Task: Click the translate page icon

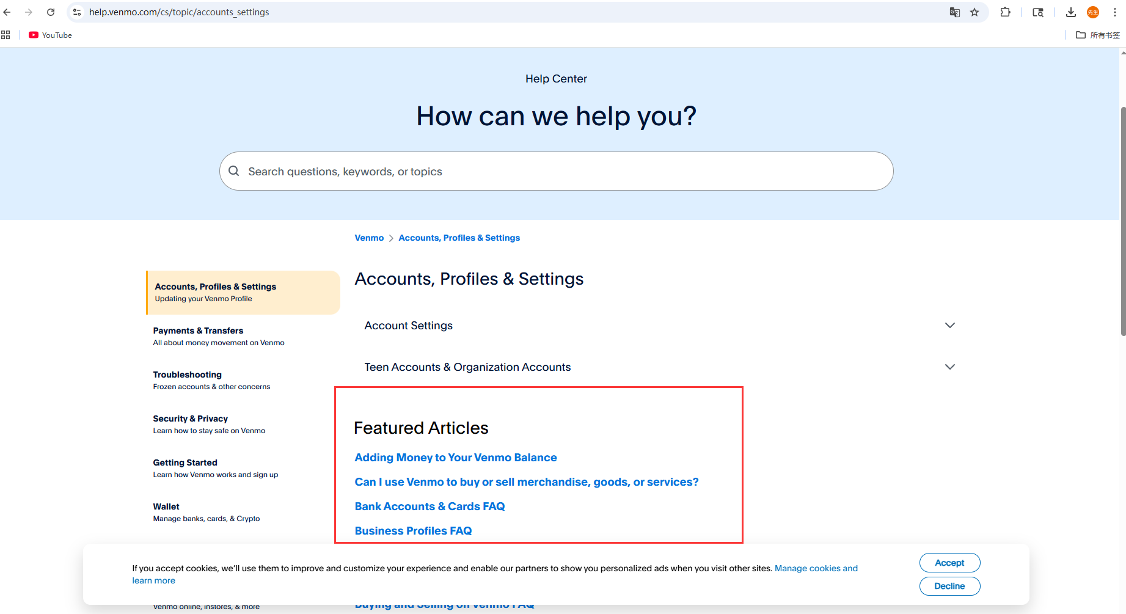Action: pos(954,12)
